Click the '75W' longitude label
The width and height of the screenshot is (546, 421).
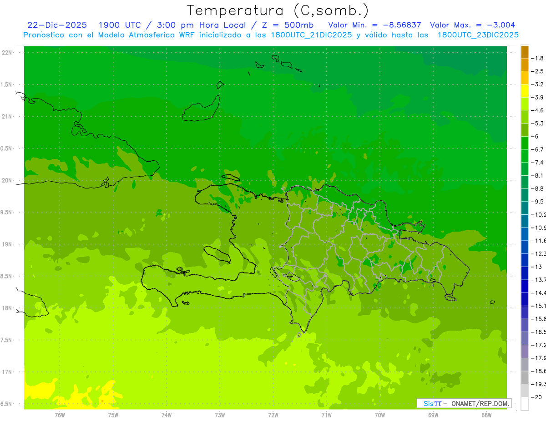click(113, 415)
